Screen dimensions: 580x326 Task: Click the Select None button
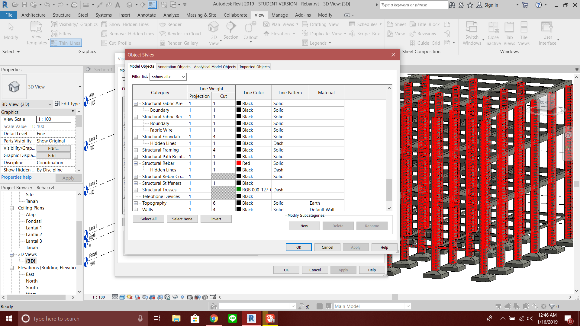point(182,219)
